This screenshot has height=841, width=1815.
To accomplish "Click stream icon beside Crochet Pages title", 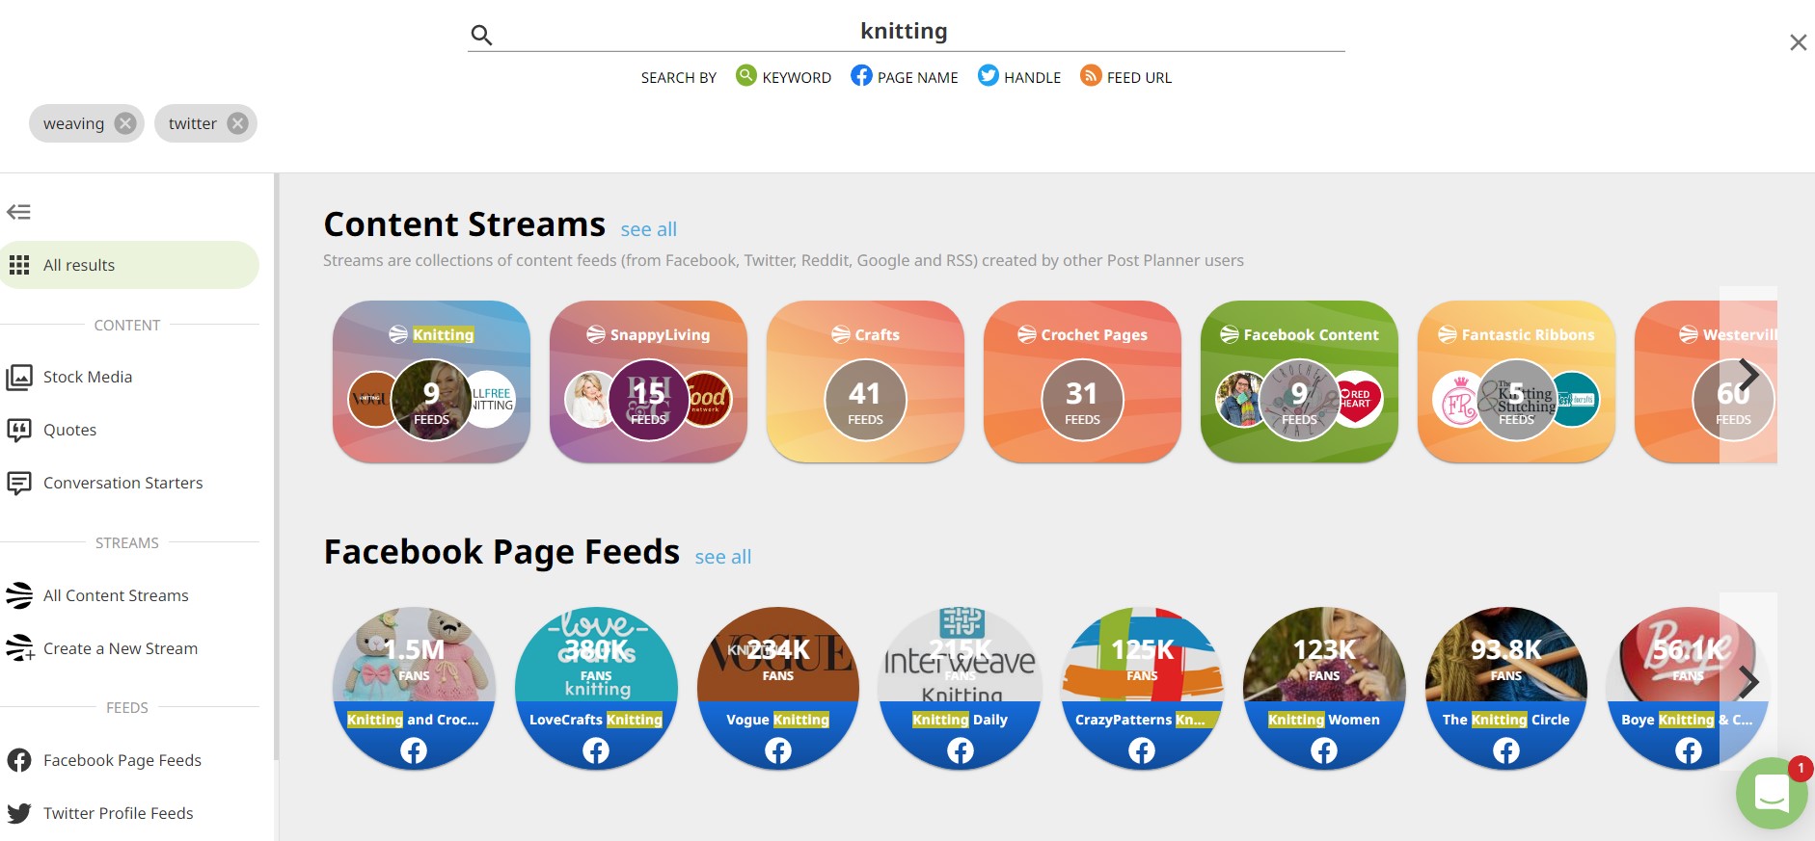I will click(x=1026, y=334).
